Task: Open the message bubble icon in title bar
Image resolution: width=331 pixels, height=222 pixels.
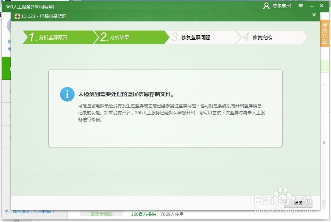Action: tap(300, 6)
